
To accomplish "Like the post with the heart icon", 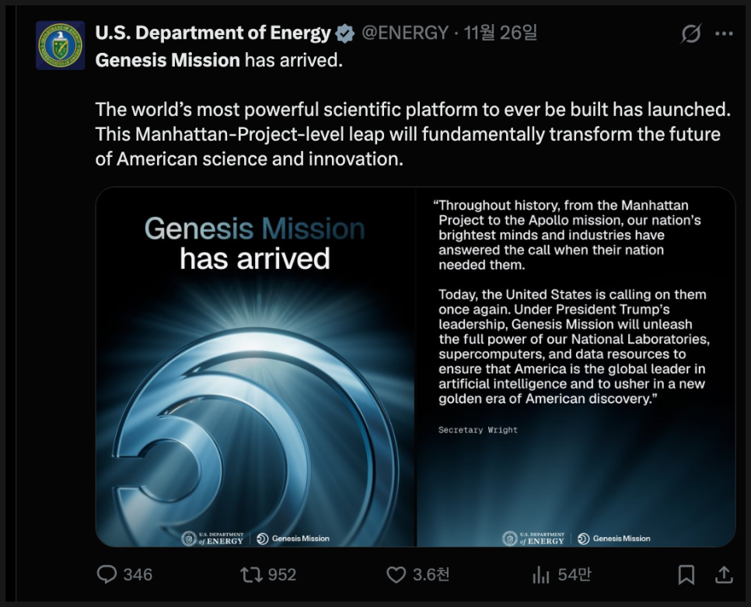I will pyautogui.click(x=396, y=574).
